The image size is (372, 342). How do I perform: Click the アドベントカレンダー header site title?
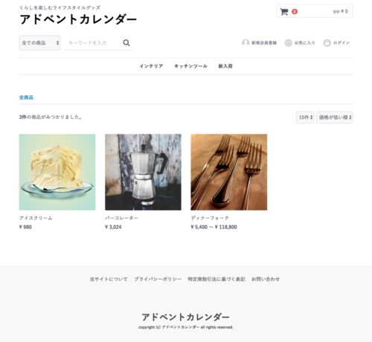pos(78,19)
